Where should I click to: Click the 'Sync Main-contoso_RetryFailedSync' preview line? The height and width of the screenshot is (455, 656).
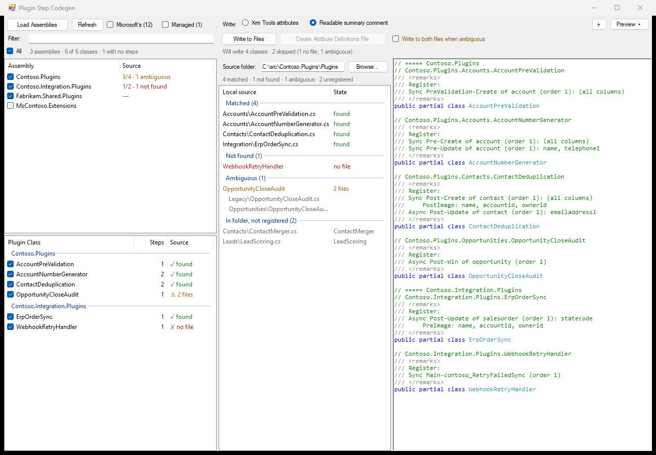(x=477, y=375)
